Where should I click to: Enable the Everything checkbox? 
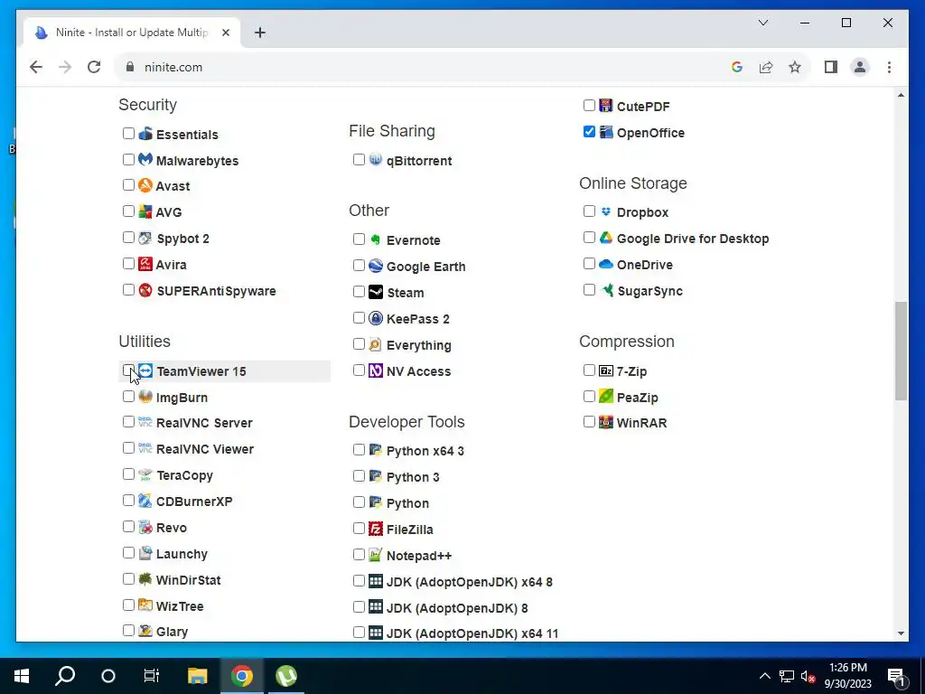point(359,343)
